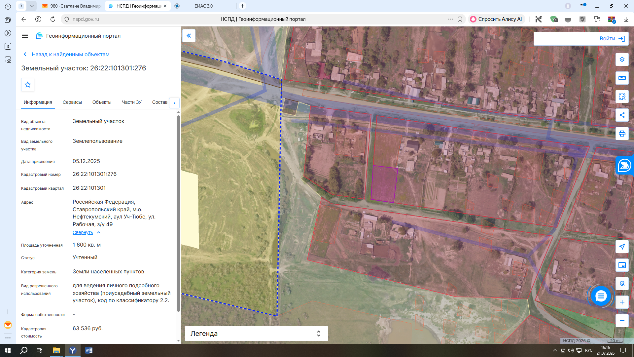Add parcel to favorites star
The image size is (634, 357).
[x=28, y=85]
